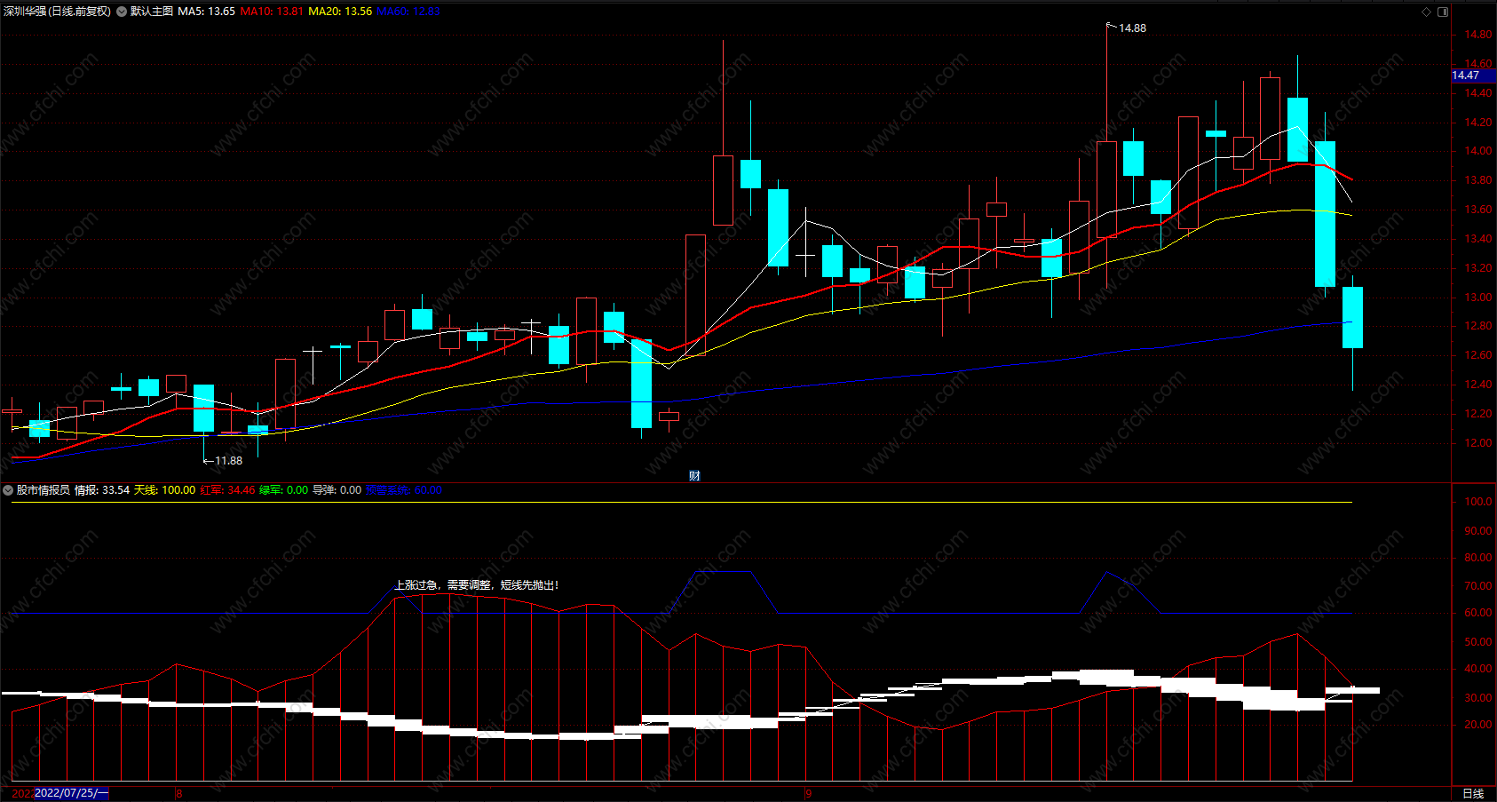This screenshot has width=1497, height=802.
Task: Click the 财 financial marker below the chart
Action: (x=694, y=476)
